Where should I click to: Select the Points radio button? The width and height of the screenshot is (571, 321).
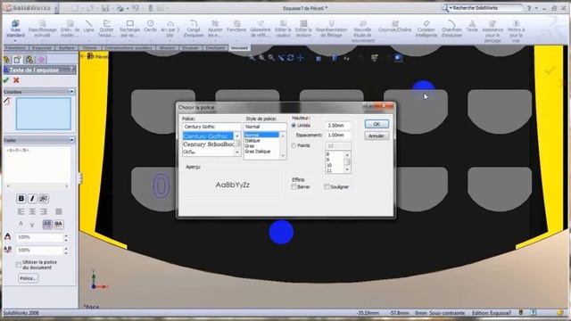294,145
